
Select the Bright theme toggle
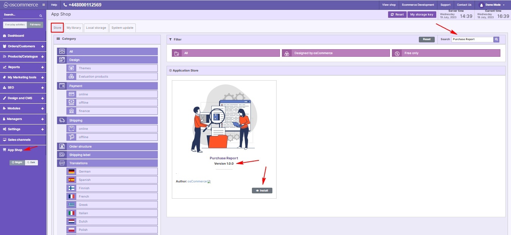click(17, 162)
